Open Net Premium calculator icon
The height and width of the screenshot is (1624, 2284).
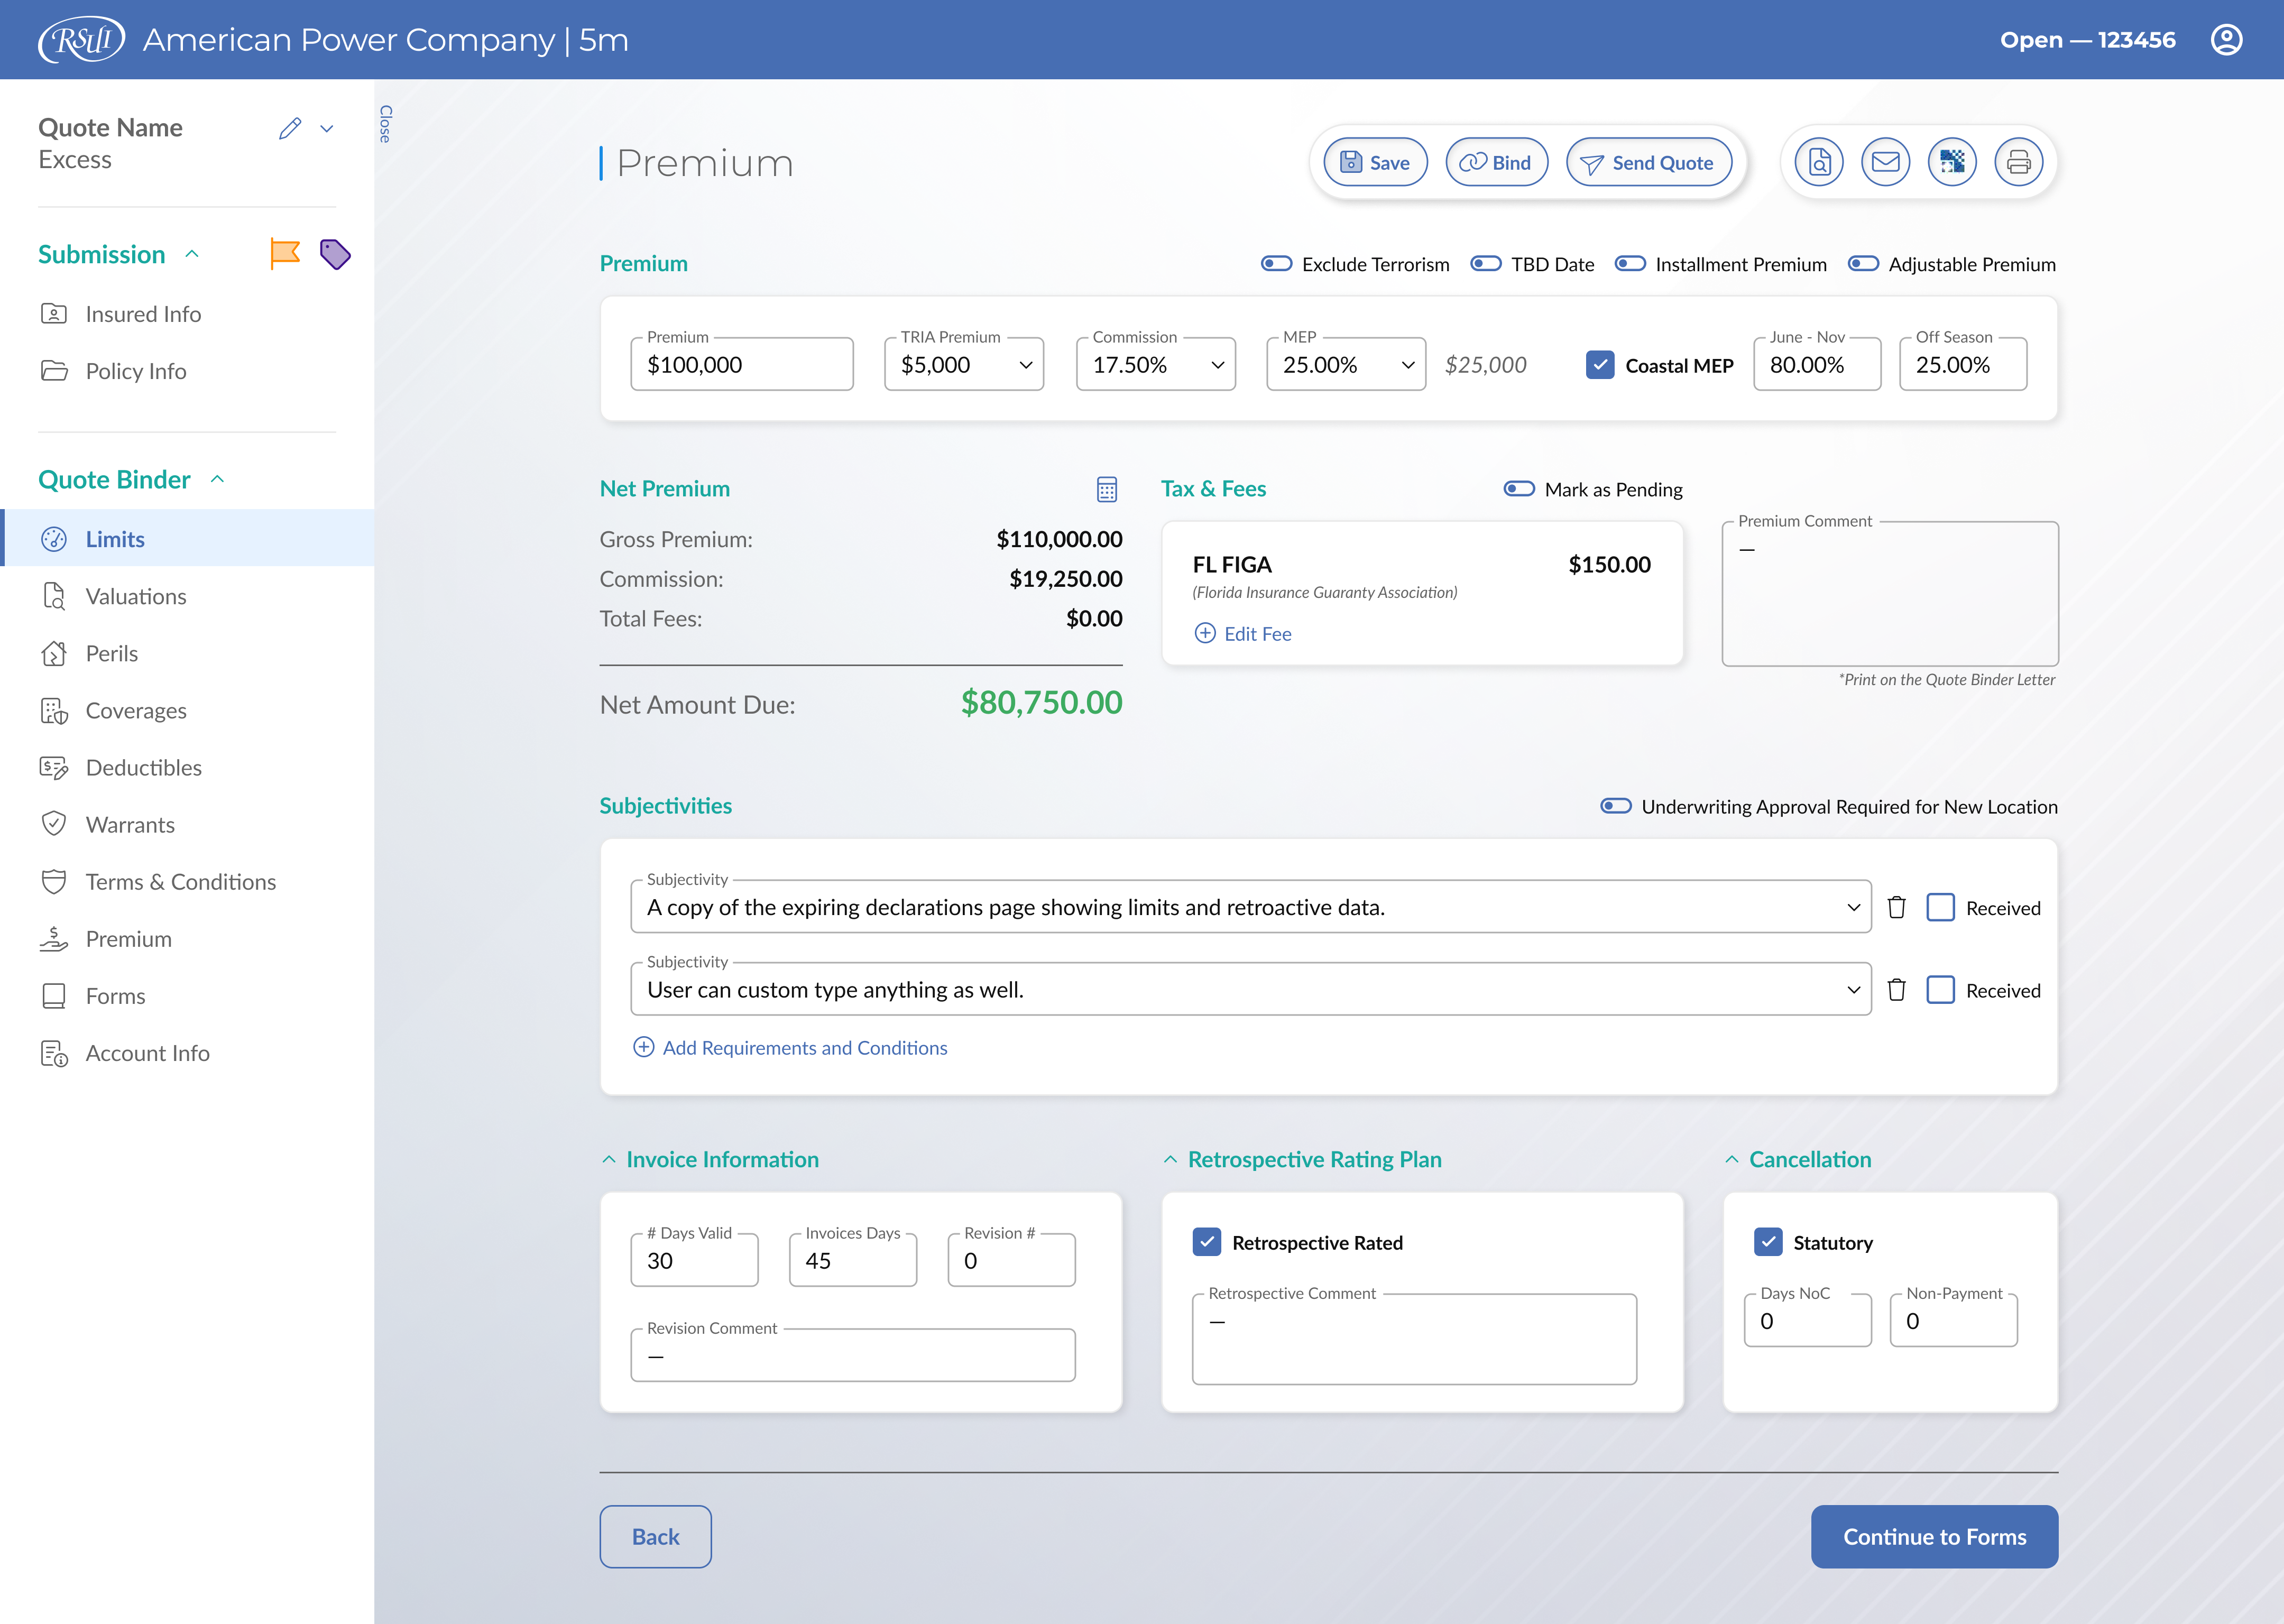[x=1107, y=489]
